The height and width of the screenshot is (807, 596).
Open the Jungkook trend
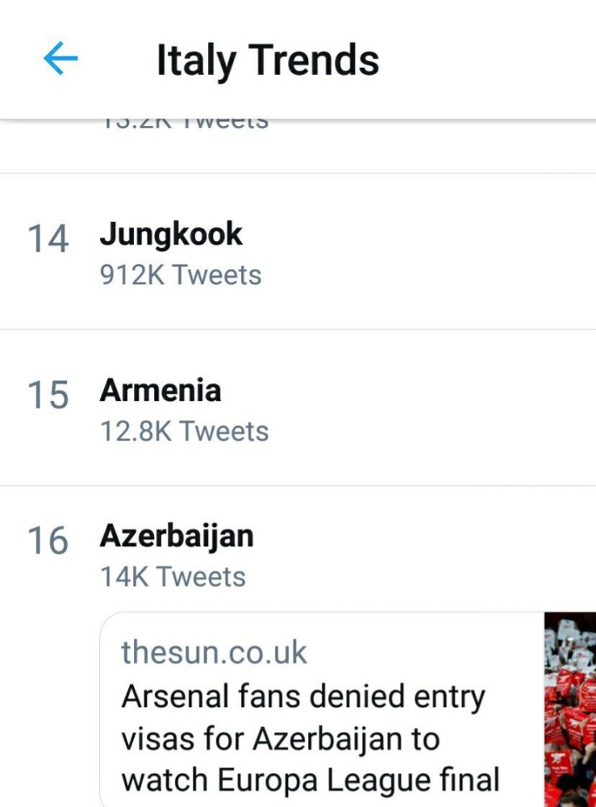(171, 234)
